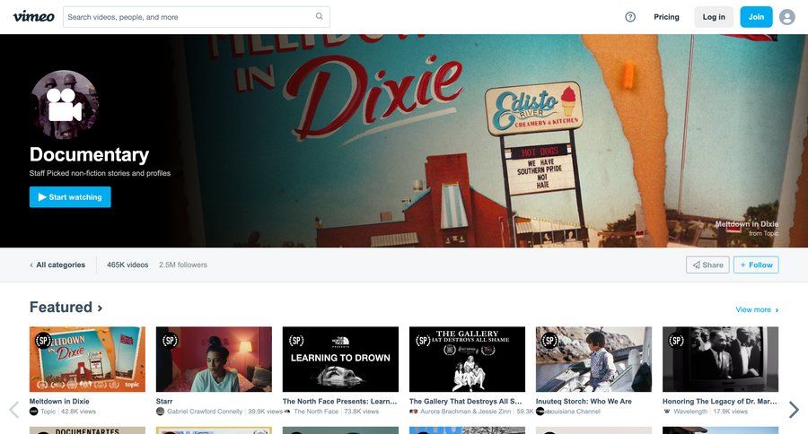The height and width of the screenshot is (434, 808).
Task: Click The North Face creator name
Action: [316, 412]
